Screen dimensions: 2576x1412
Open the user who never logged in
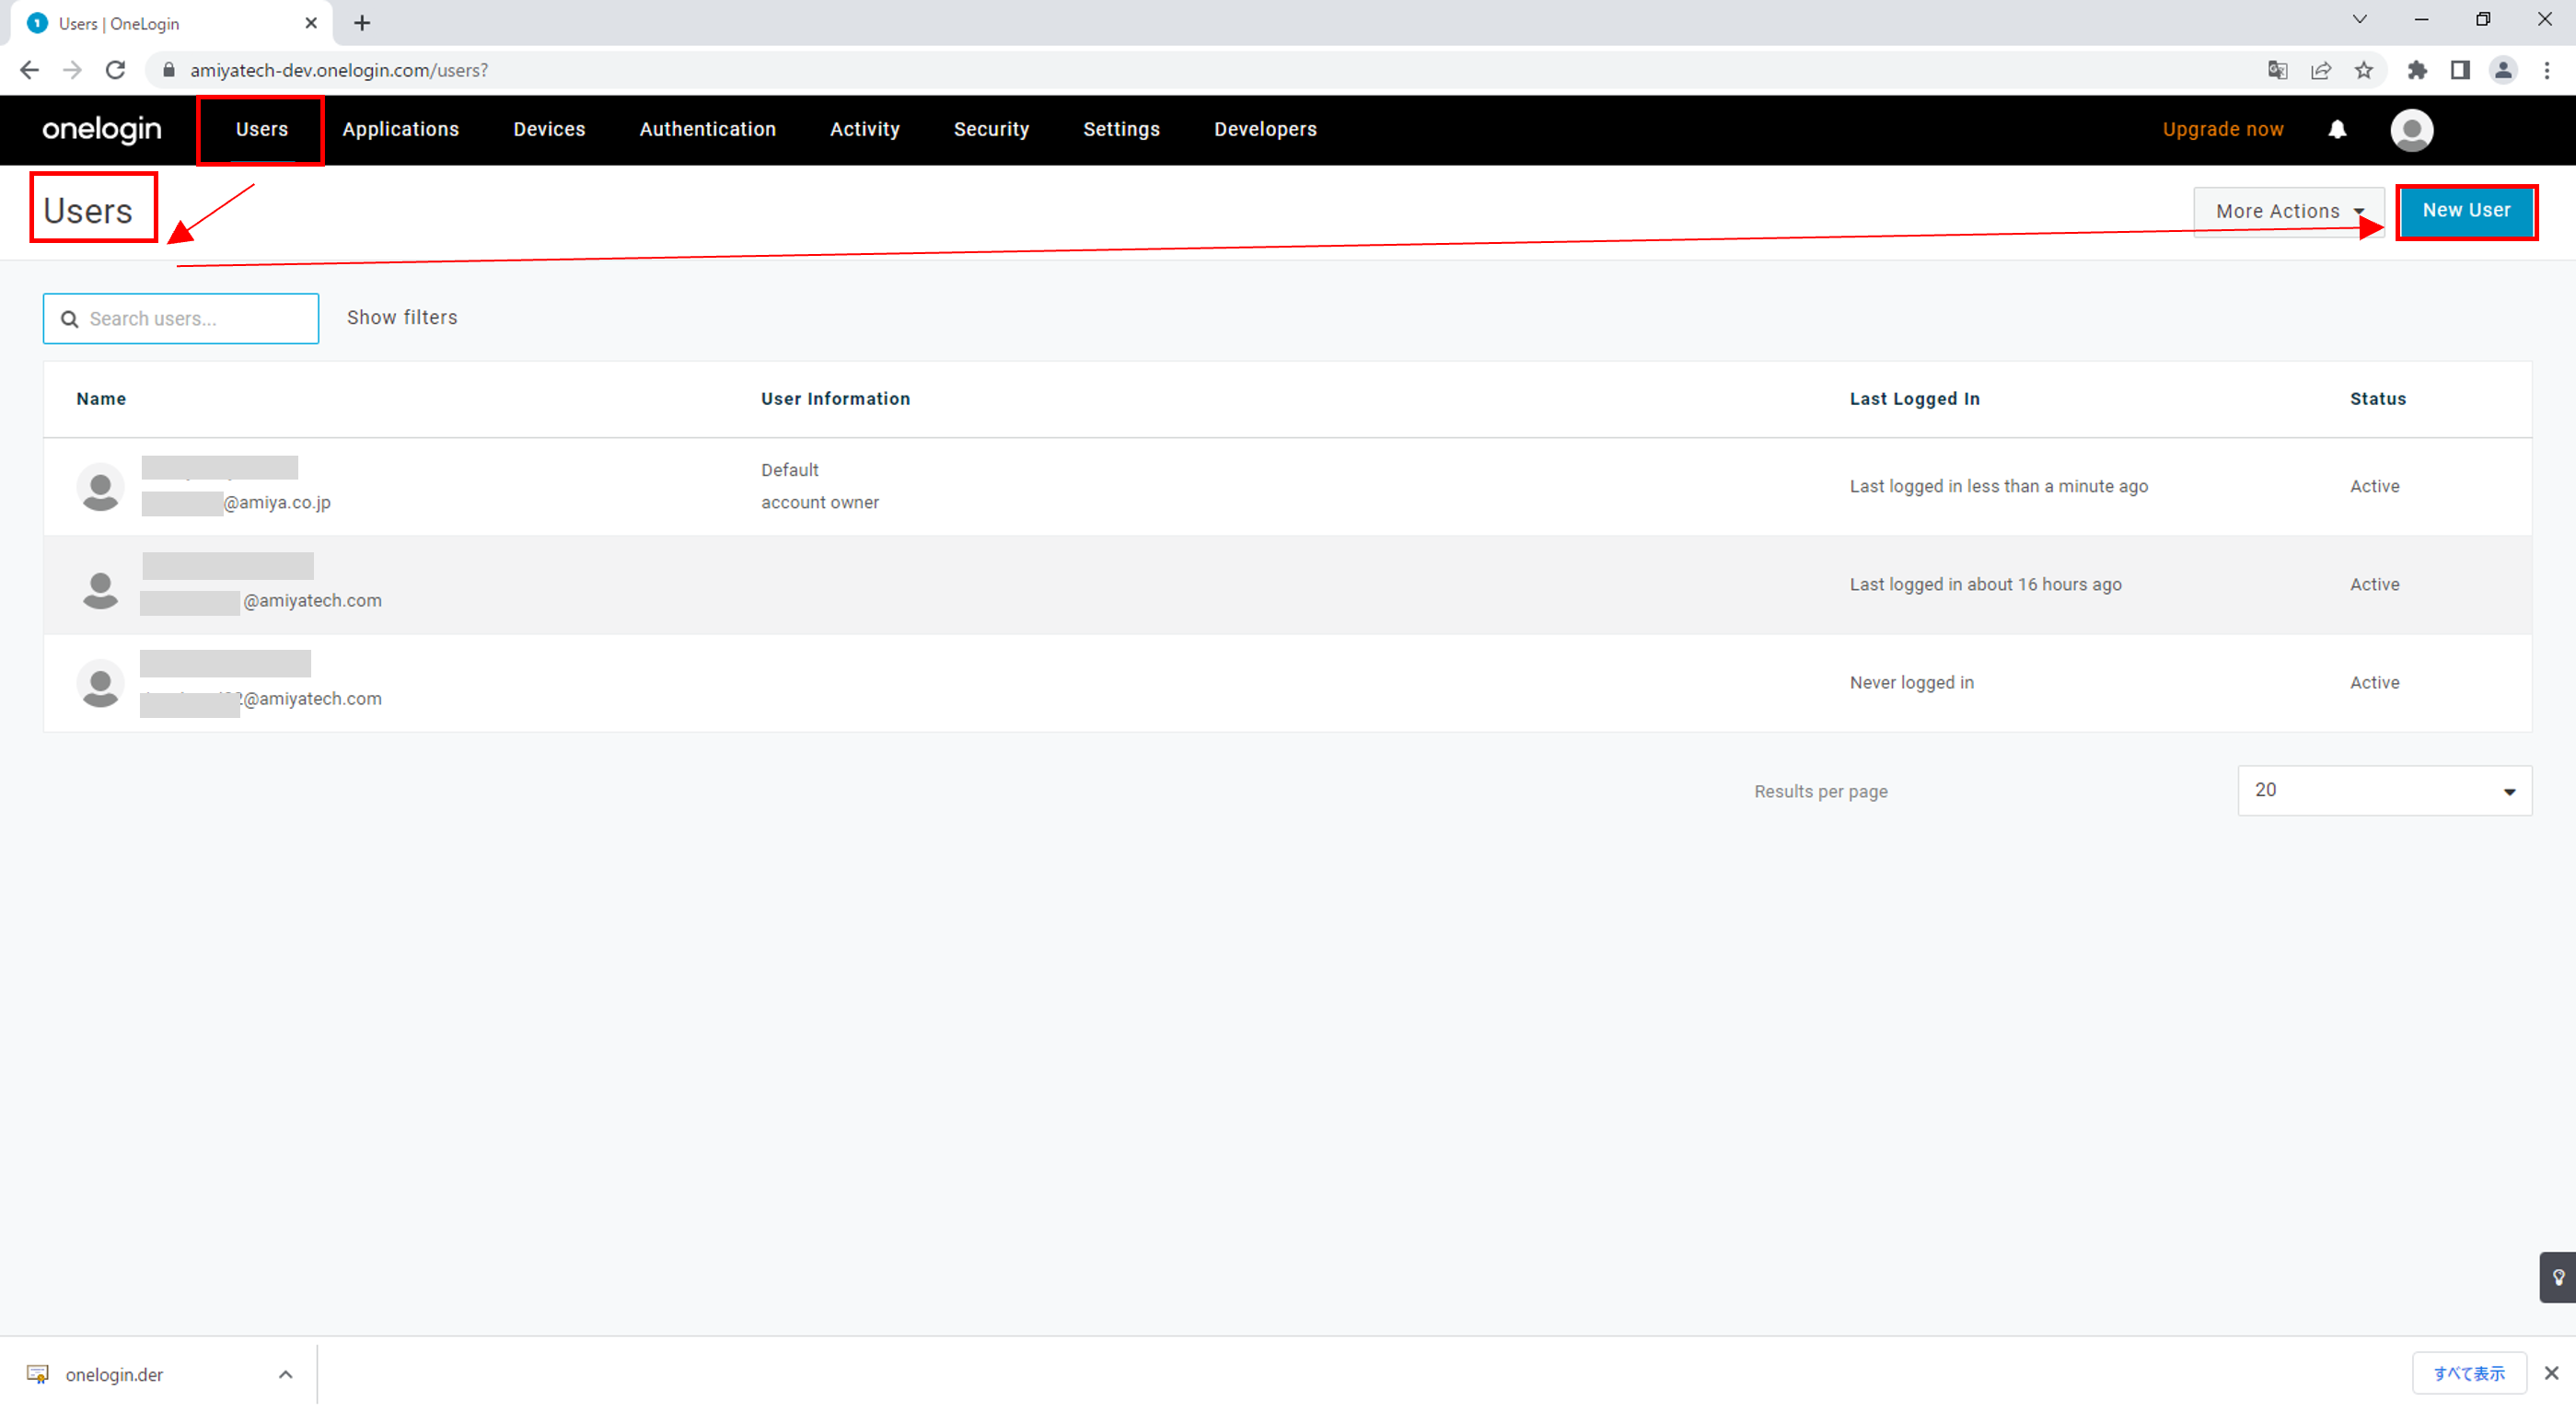tap(1287, 683)
